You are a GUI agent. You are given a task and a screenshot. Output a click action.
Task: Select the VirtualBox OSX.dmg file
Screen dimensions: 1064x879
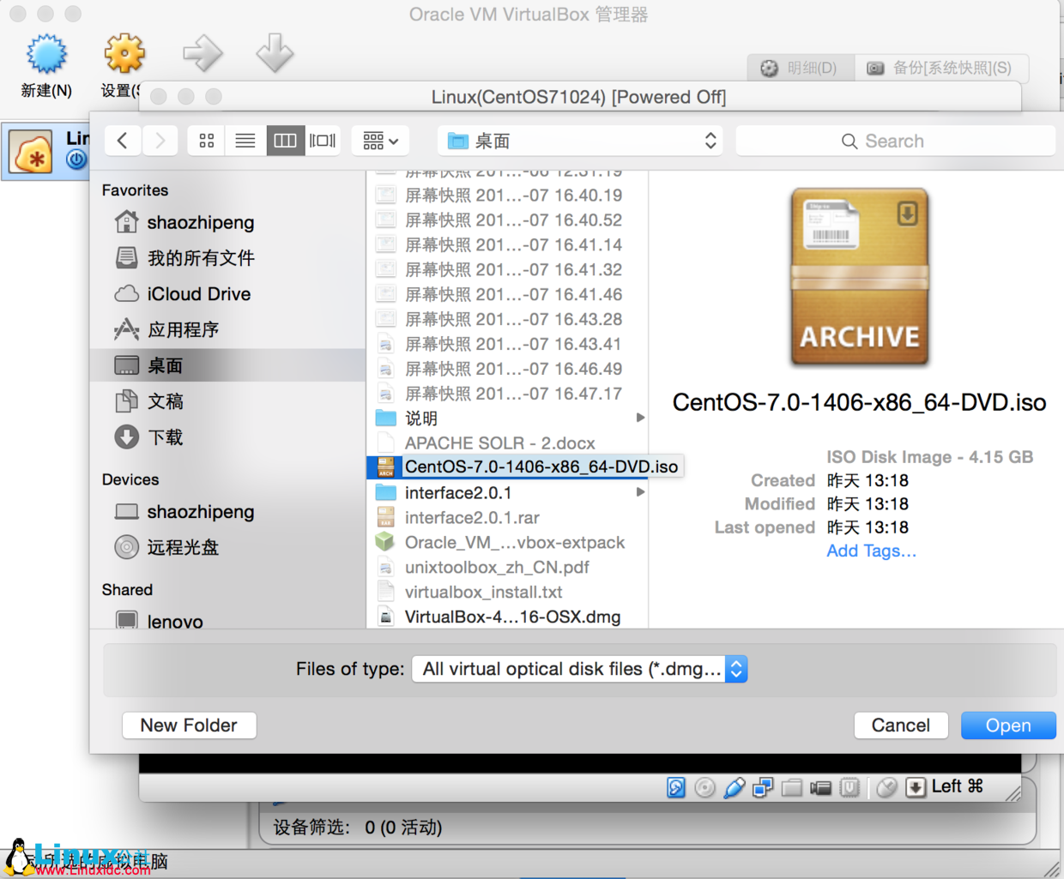[x=507, y=617]
